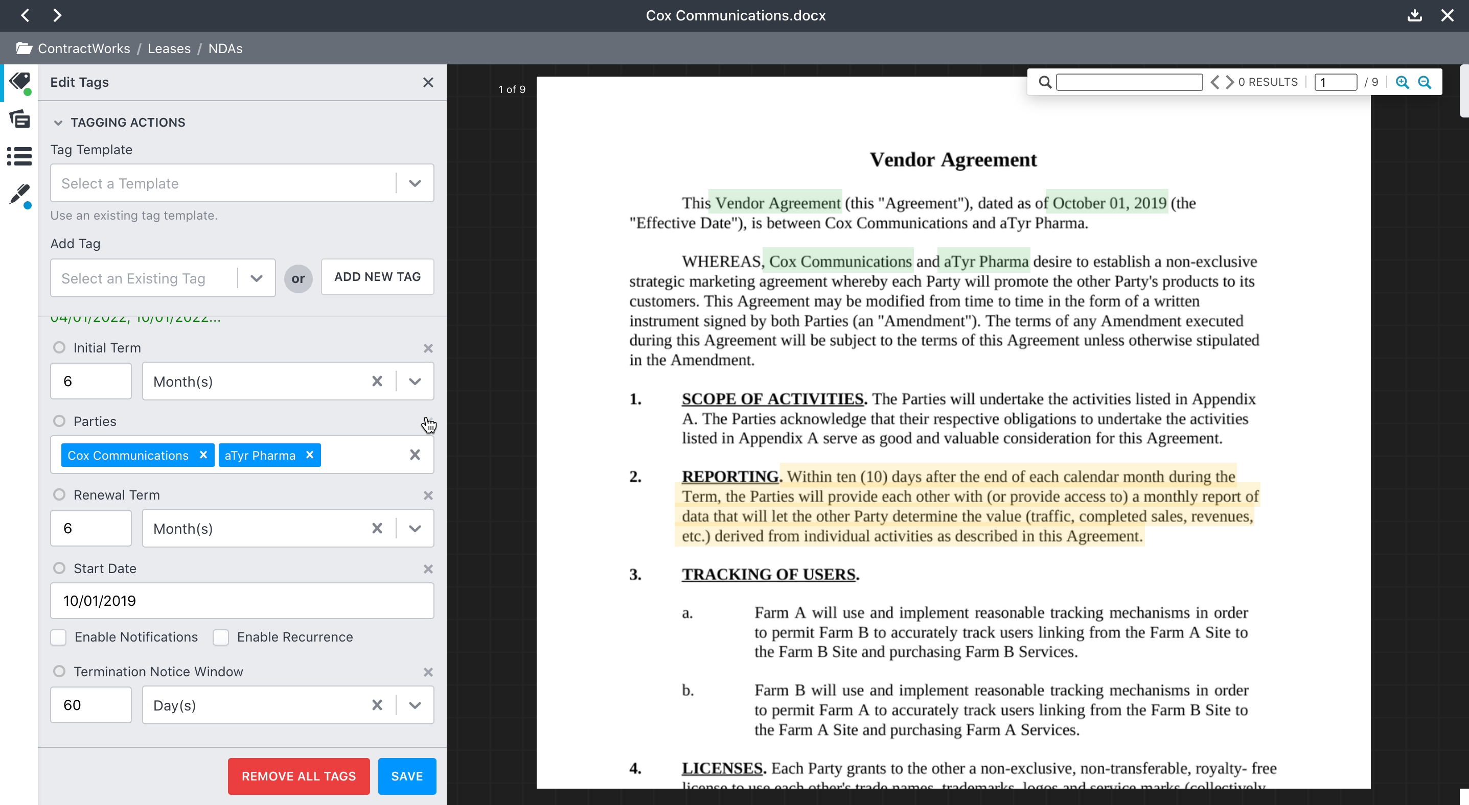Enable Notifications for the Start Date tag
This screenshot has width=1469, height=805.
coord(59,637)
